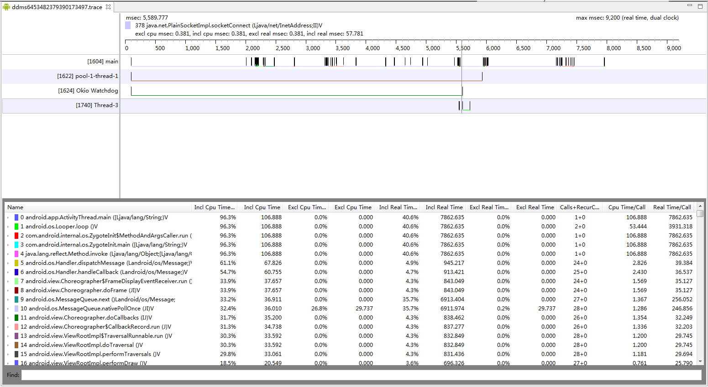This screenshot has height=387, width=708.
Task: Sort by Incl Cpu Time column
Action: coord(260,207)
